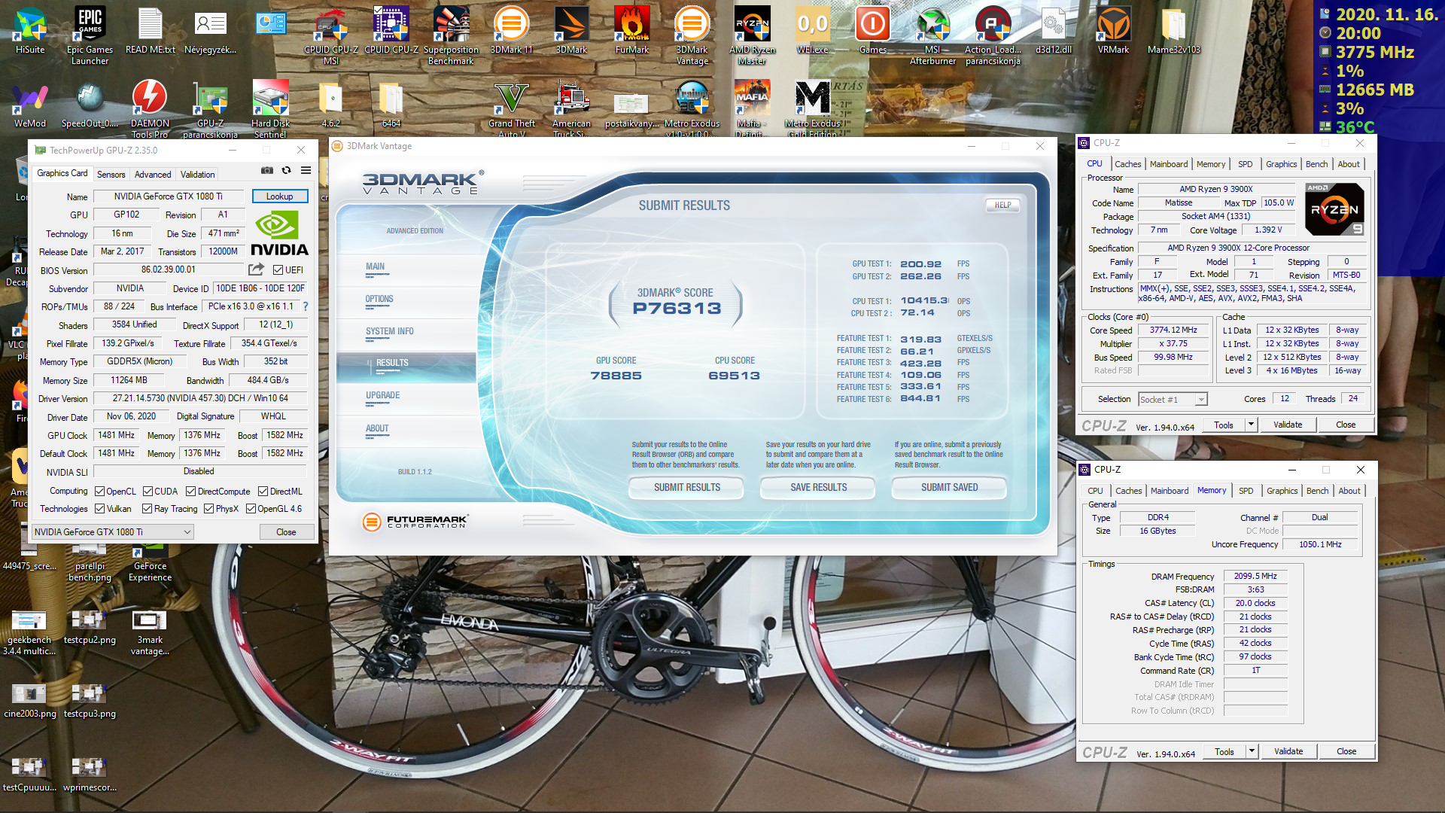
Task: Open the testcpu2.png desktop file
Action: click(x=90, y=626)
